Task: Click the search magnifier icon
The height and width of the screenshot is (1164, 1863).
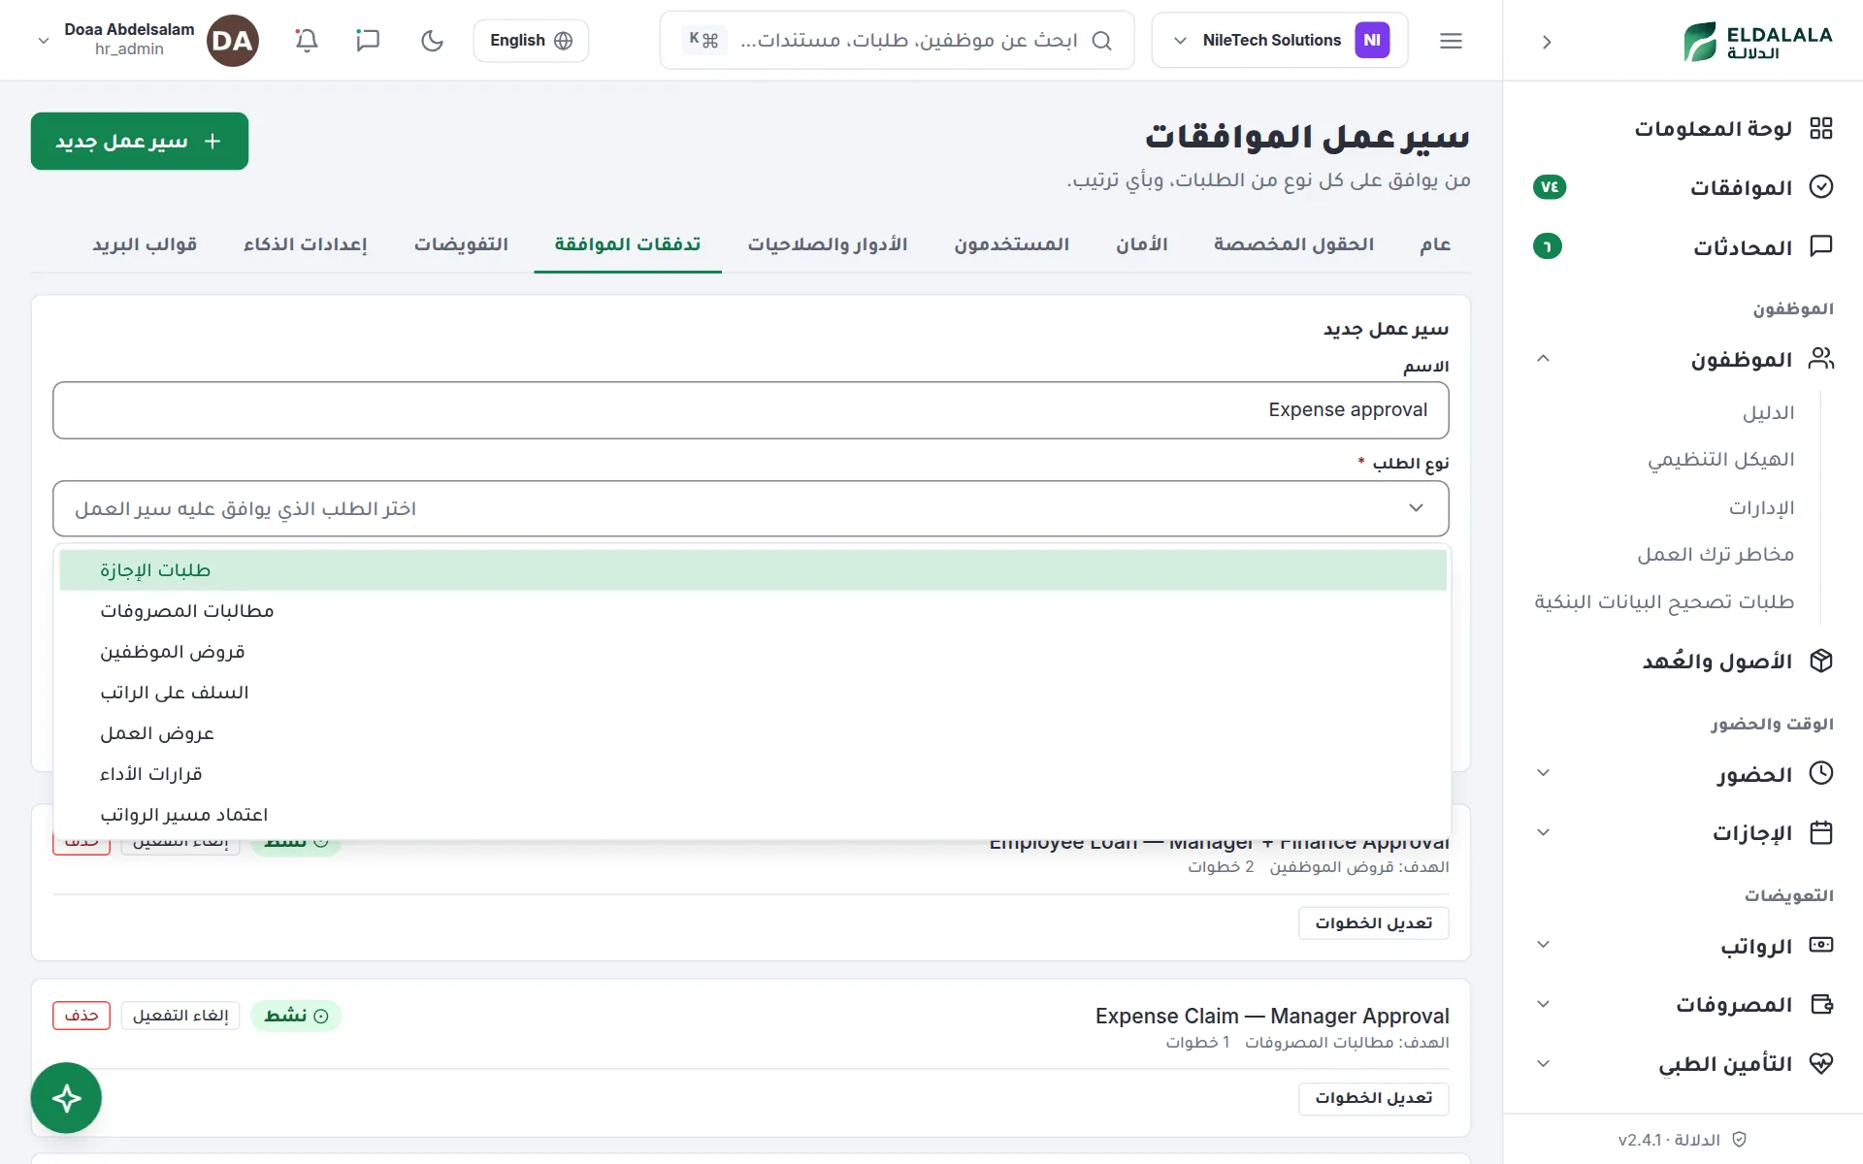Action: 1101,41
